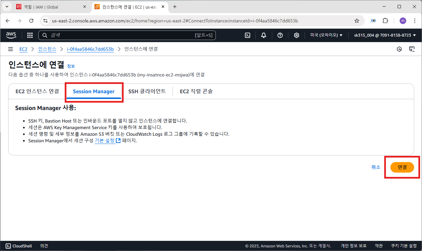Open the AWS console home logo

[11, 35]
